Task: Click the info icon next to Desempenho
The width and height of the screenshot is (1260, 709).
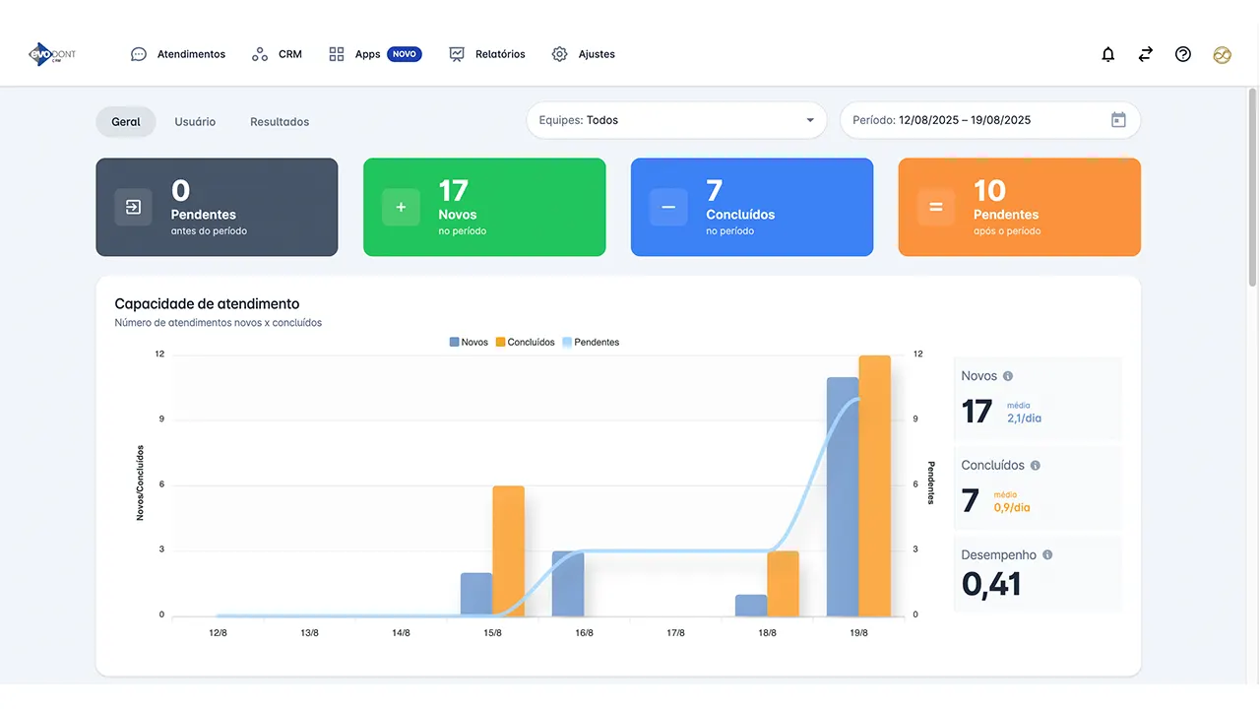Action: pos(1047,555)
